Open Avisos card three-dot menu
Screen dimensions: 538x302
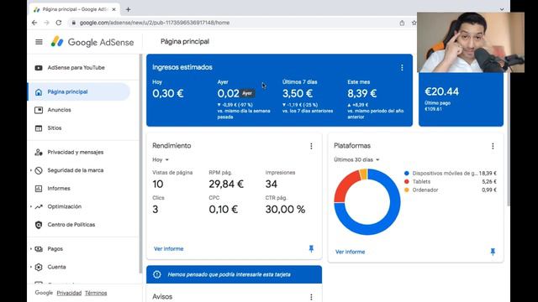coord(311,296)
